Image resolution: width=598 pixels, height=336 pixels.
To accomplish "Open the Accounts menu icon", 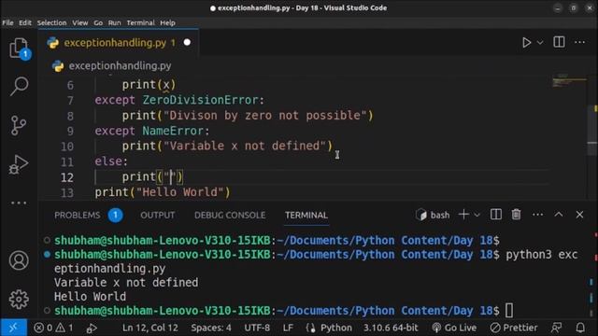I will tap(19, 260).
